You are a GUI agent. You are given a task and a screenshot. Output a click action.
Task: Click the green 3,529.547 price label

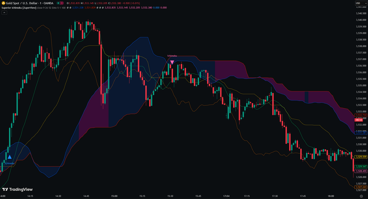pos(361,167)
